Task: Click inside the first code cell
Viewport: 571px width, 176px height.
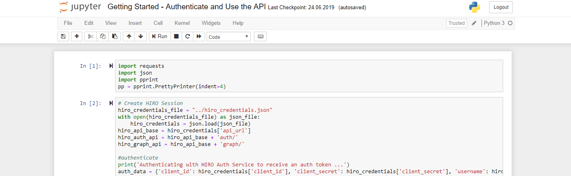Action: point(309,76)
